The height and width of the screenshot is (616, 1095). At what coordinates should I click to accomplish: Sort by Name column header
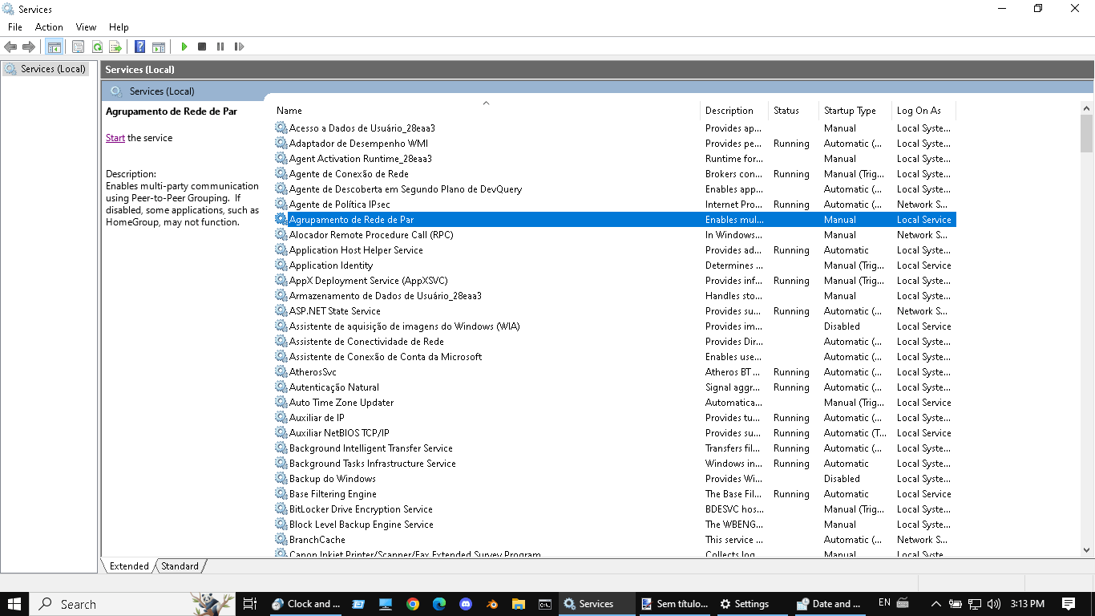[486, 111]
